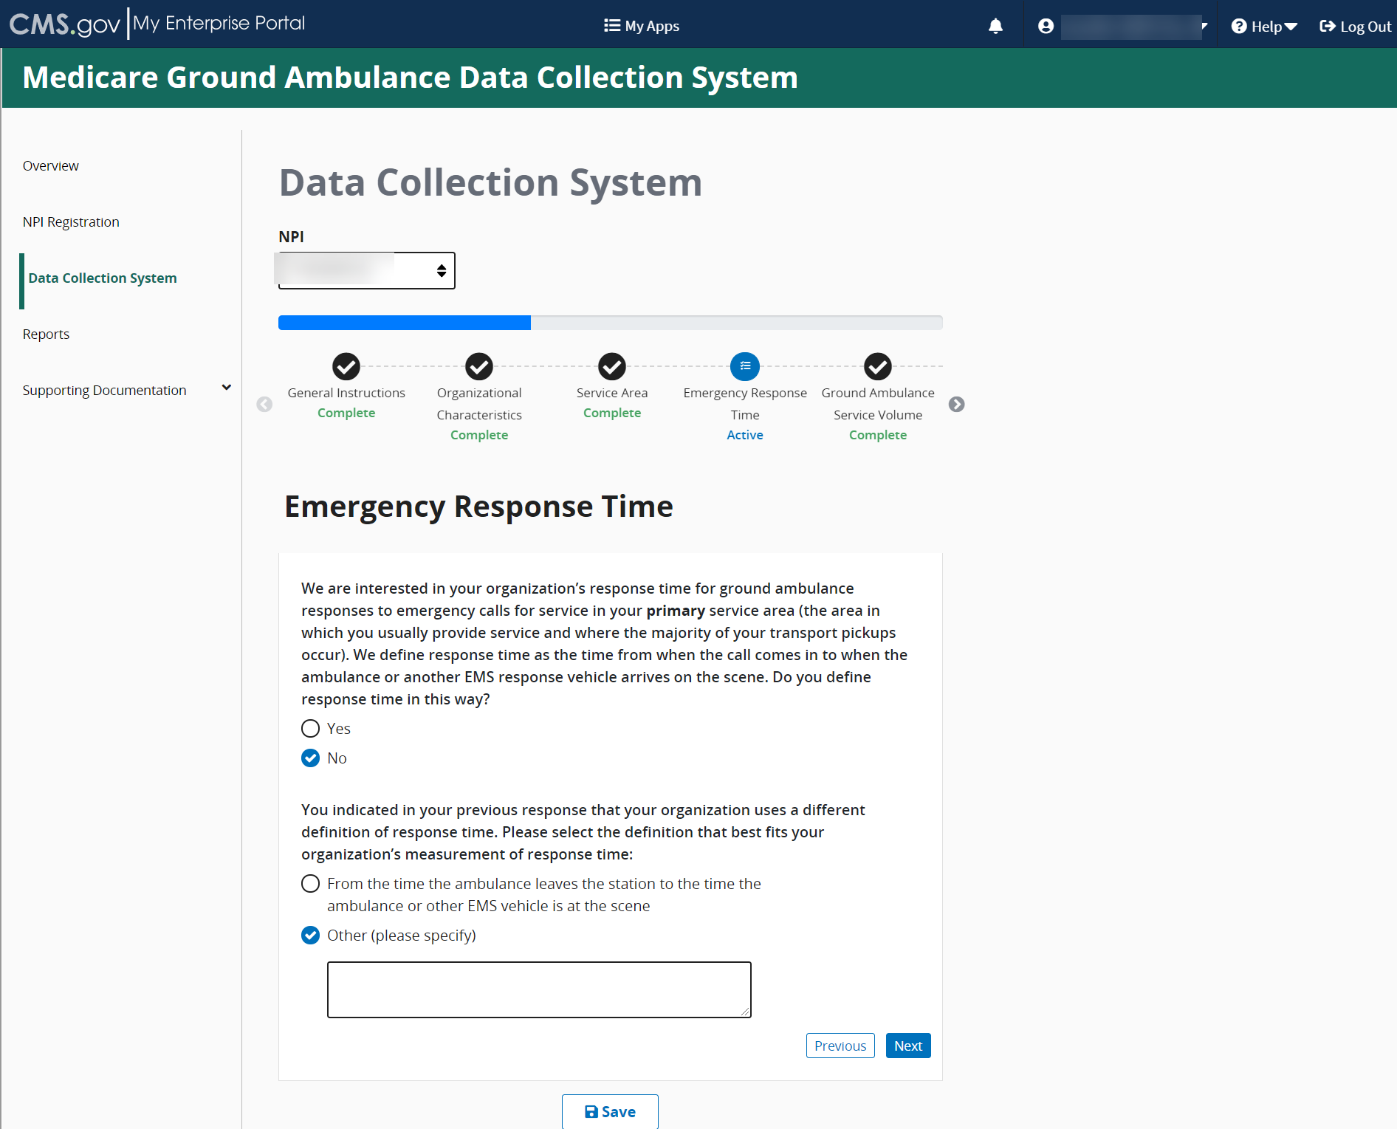Click the Next button
Screen dimensions: 1397x1129
pos(907,1046)
